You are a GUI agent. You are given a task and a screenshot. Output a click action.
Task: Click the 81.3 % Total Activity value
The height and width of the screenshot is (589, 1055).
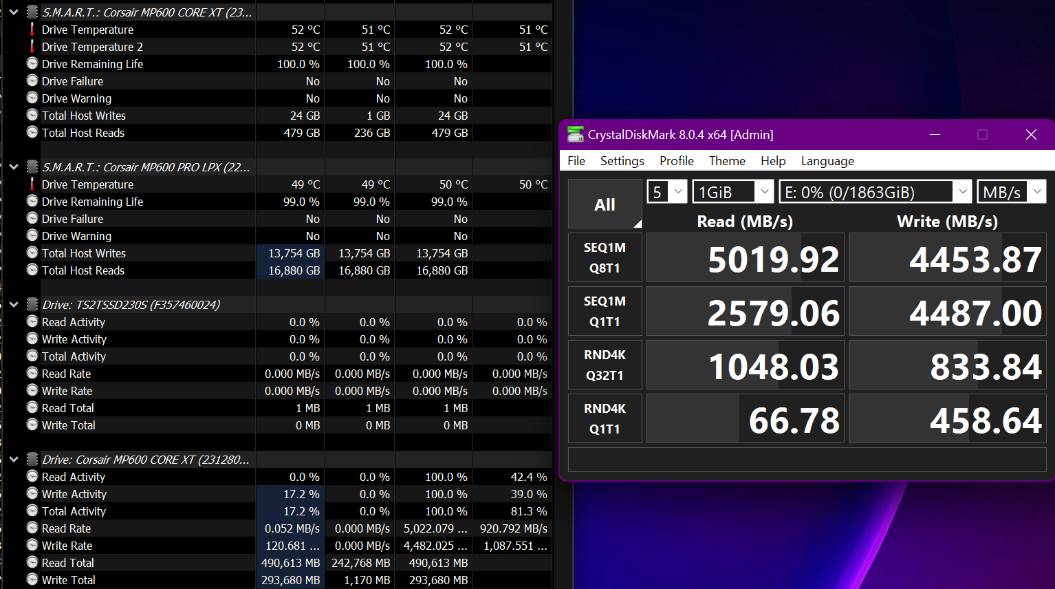tap(529, 511)
